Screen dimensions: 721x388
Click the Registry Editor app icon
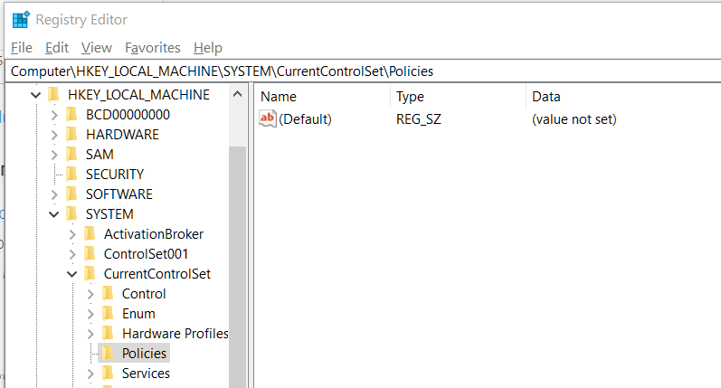click(21, 20)
